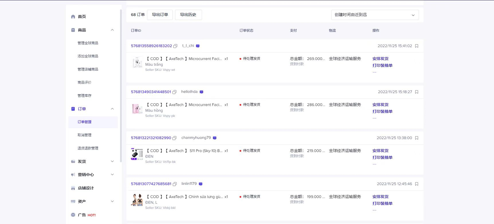Toggle bookmark on the 12:45:46 order

(x=417, y=184)
